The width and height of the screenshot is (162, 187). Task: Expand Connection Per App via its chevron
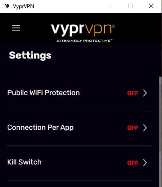tap(145, 128)
